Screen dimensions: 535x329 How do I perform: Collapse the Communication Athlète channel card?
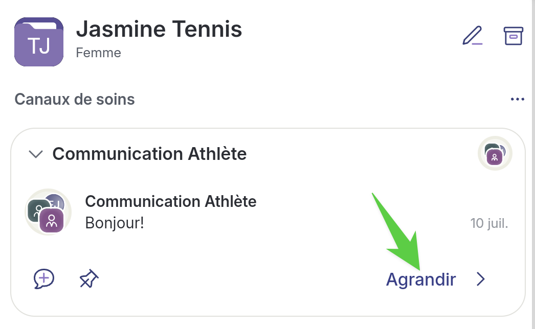pyautogui.click(x=35, y=154)
